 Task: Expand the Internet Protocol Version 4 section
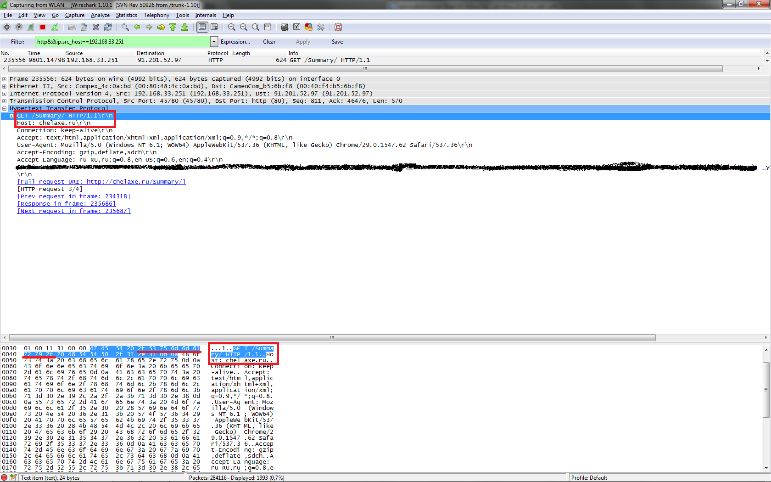(x=4, y=94)
